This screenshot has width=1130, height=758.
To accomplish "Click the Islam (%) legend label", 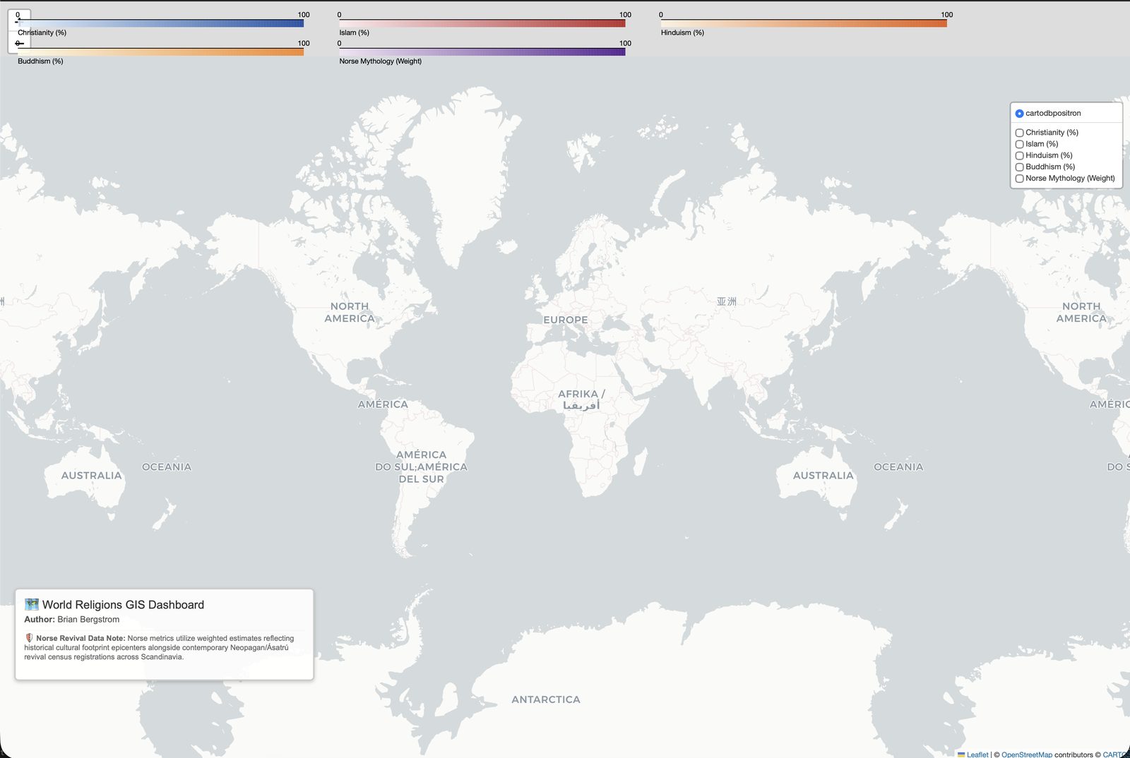I will pyautogui.click(x=354, y=32).
